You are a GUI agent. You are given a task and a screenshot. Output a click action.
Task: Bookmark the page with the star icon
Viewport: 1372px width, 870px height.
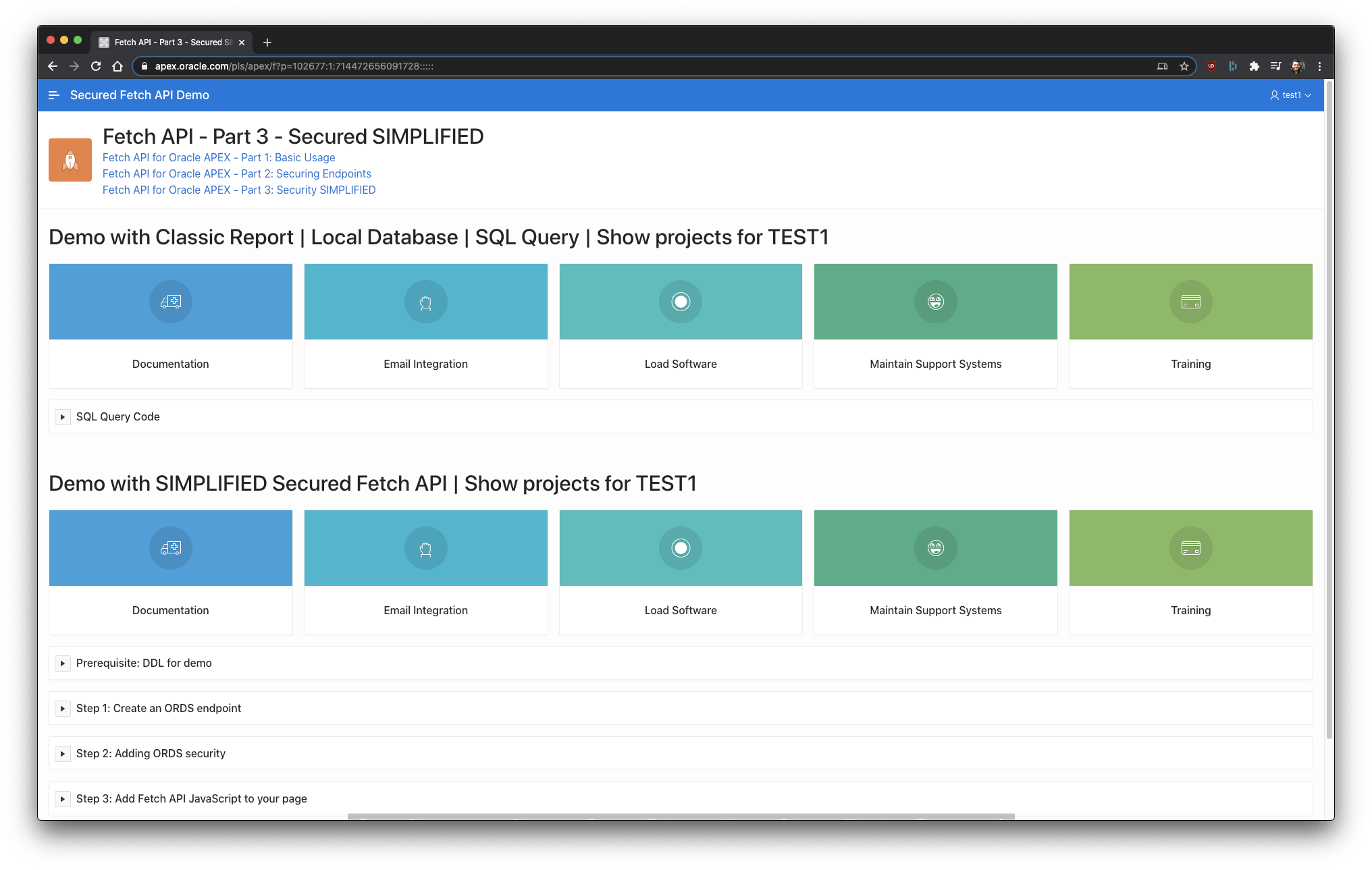(1184, 66)
